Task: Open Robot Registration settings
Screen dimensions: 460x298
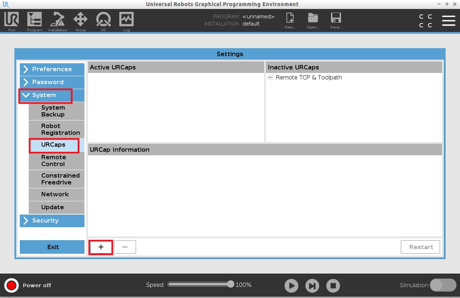Action: click(x=56, y=129)
